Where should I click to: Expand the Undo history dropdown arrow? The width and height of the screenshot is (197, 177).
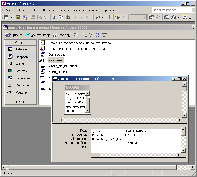(x=81, y=17)
